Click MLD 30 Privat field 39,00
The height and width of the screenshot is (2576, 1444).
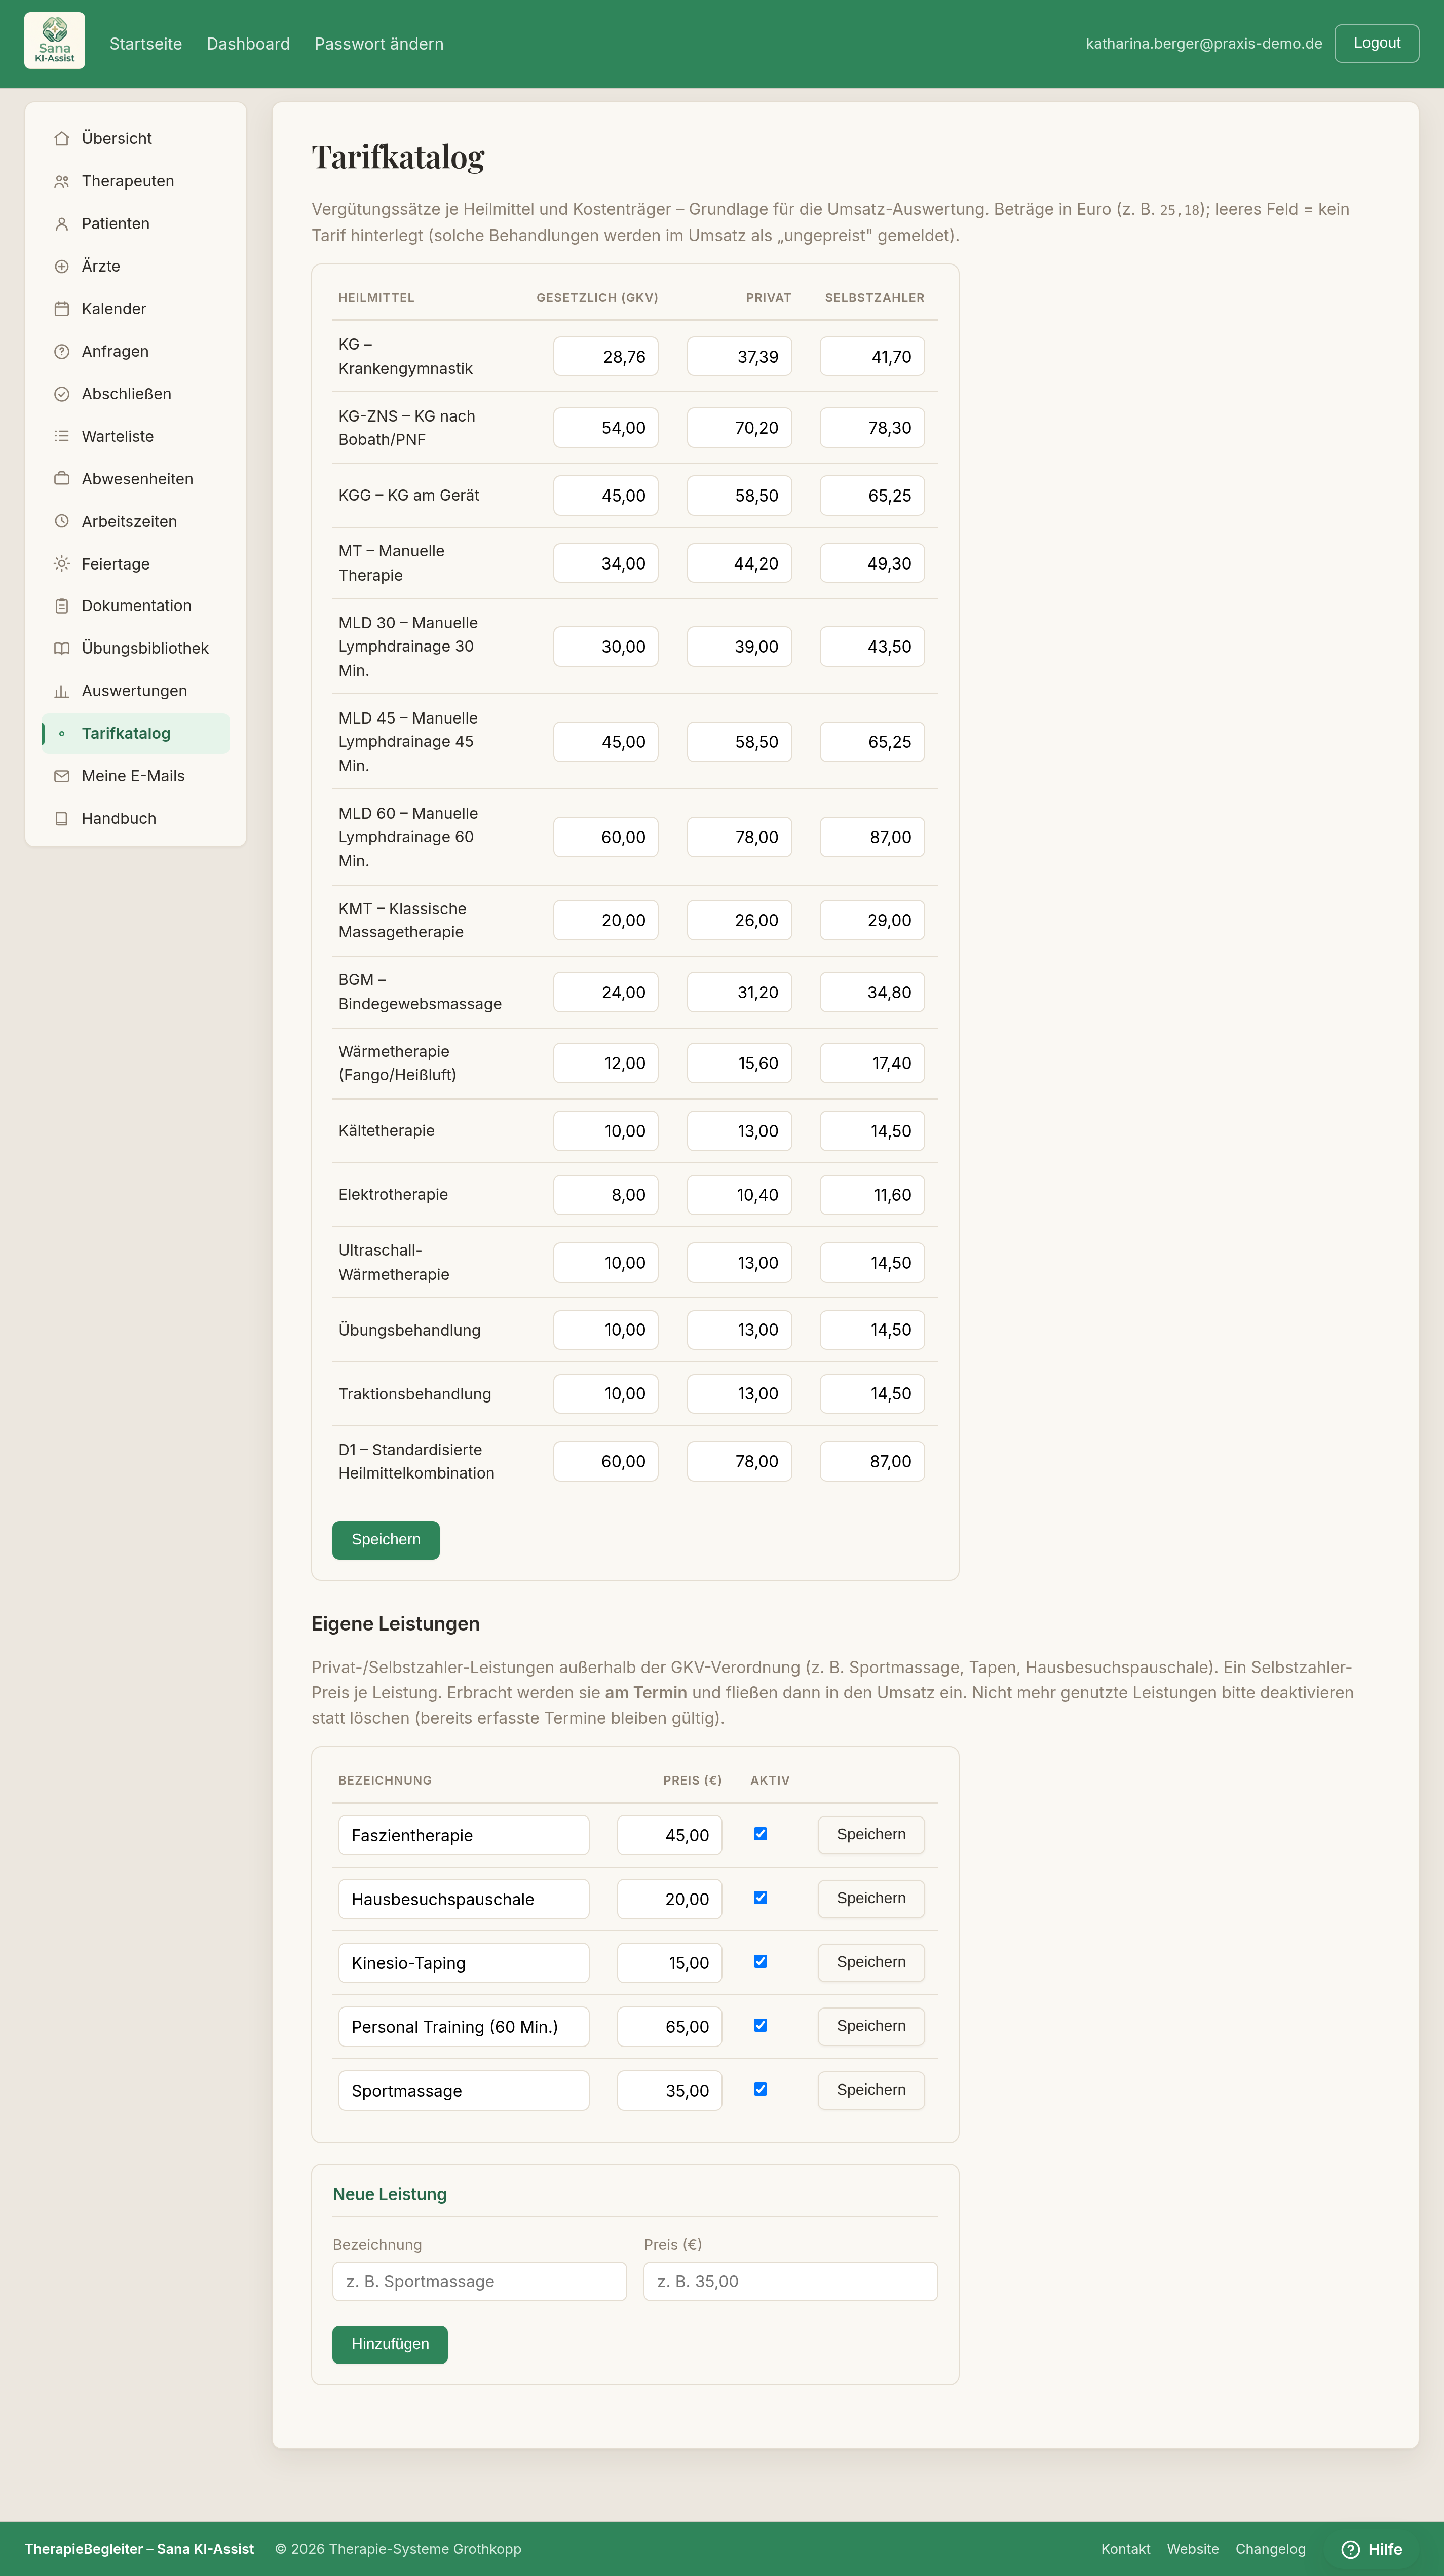(739, 647)
